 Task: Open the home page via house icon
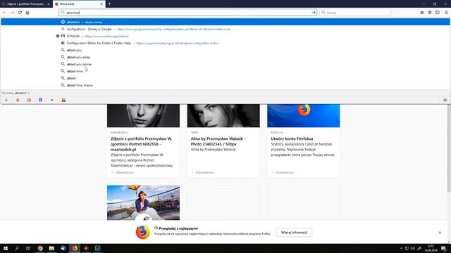(x=27, y=13)
